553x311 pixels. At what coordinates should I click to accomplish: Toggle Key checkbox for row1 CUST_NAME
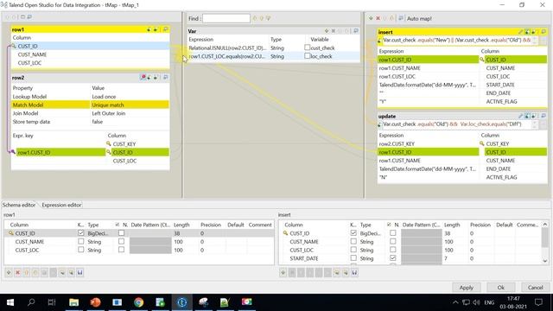click(81, 242)
